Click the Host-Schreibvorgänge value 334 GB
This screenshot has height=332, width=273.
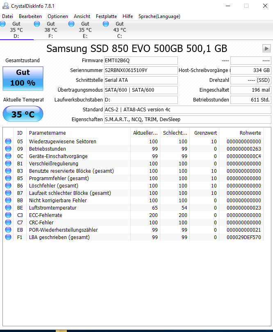[251, 70]
